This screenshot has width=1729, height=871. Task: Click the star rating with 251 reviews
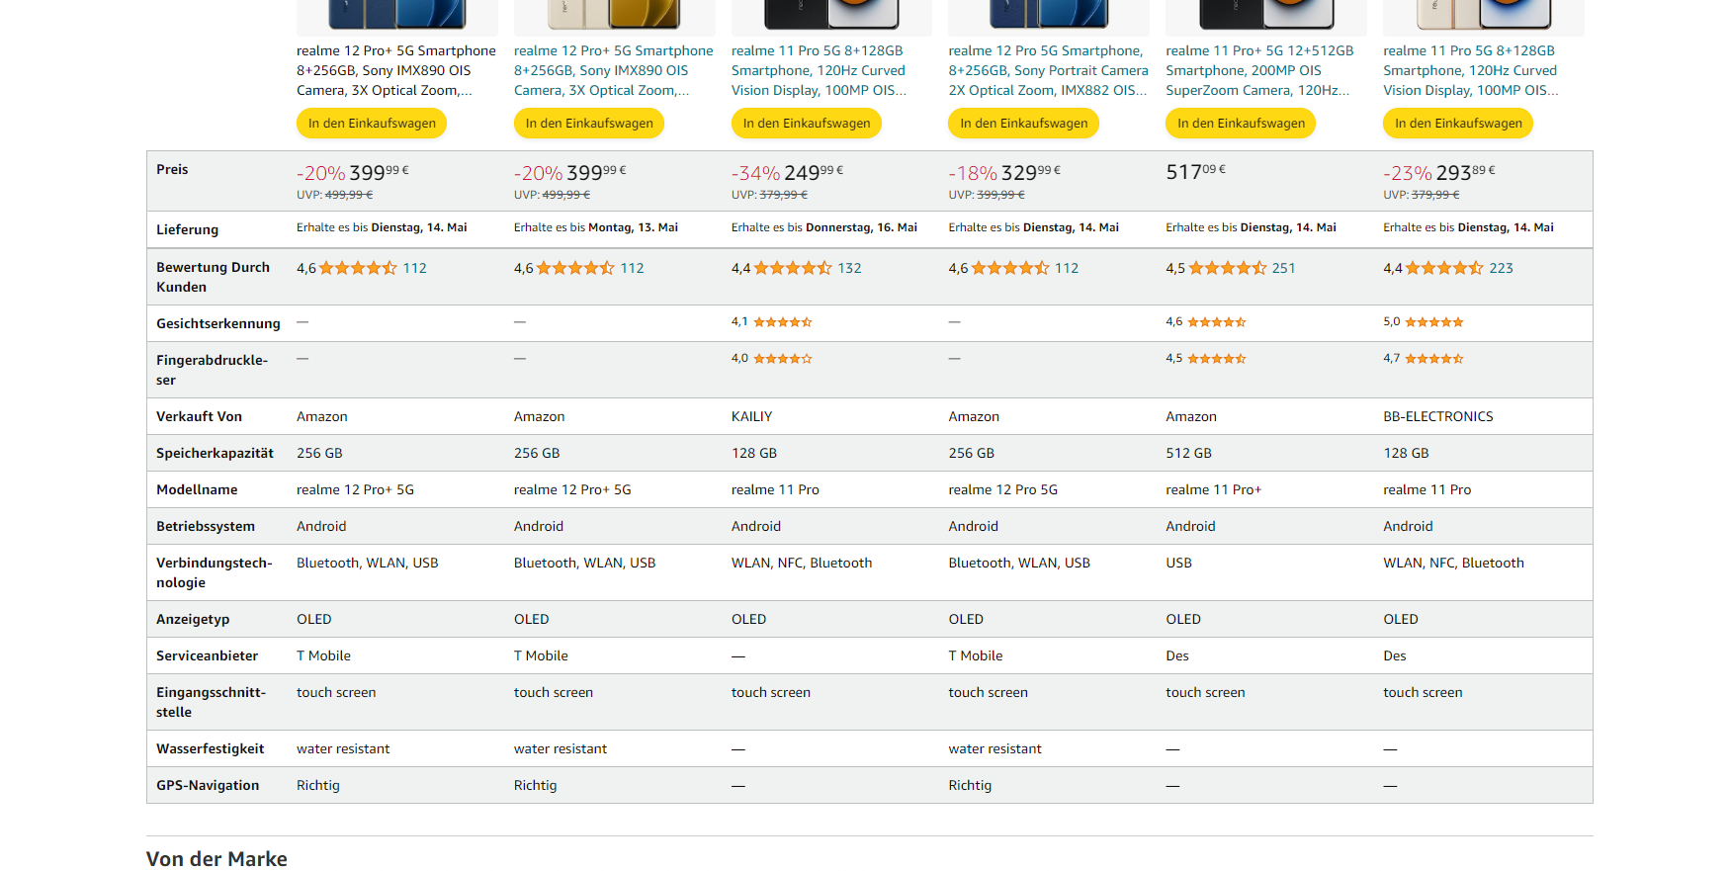click(x=1227, y=268)
